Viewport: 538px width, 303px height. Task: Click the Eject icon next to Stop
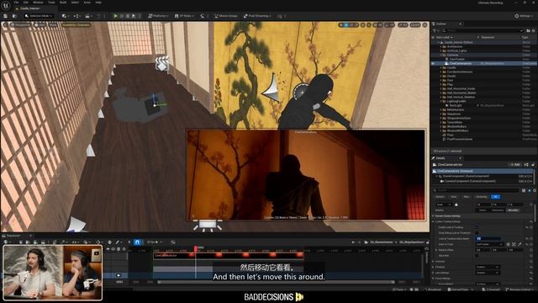tap(134, 16)
